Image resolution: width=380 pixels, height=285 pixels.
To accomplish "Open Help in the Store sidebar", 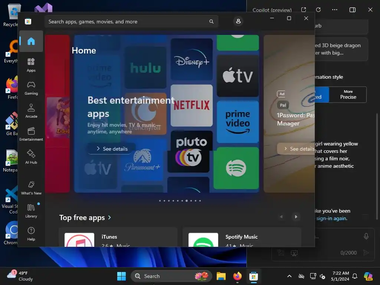I will [x=31, y=234].
